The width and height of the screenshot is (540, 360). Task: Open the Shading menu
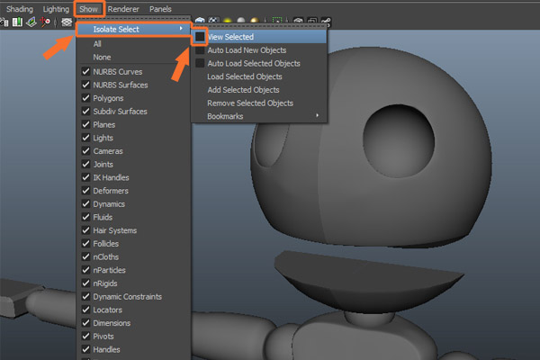[20, 8]
